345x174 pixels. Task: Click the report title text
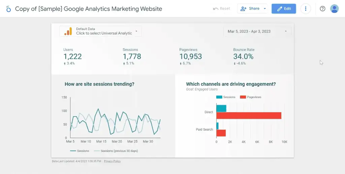tap(89, 9)
